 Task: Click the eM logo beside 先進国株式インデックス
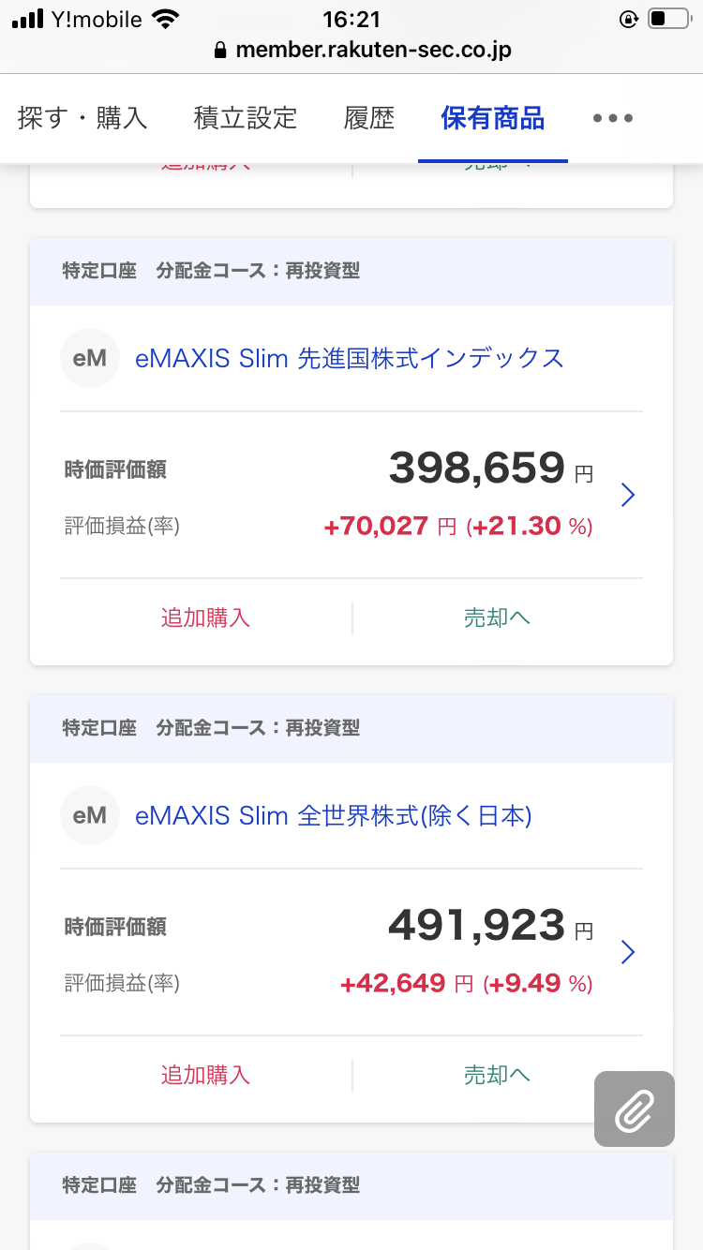coord(90,358)
